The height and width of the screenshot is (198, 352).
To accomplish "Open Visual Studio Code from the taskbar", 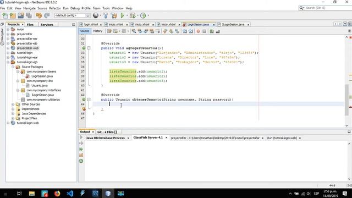I will 70,193.
